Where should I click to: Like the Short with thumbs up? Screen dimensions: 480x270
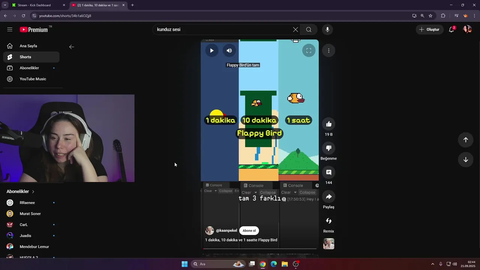[x=329, y=124]
